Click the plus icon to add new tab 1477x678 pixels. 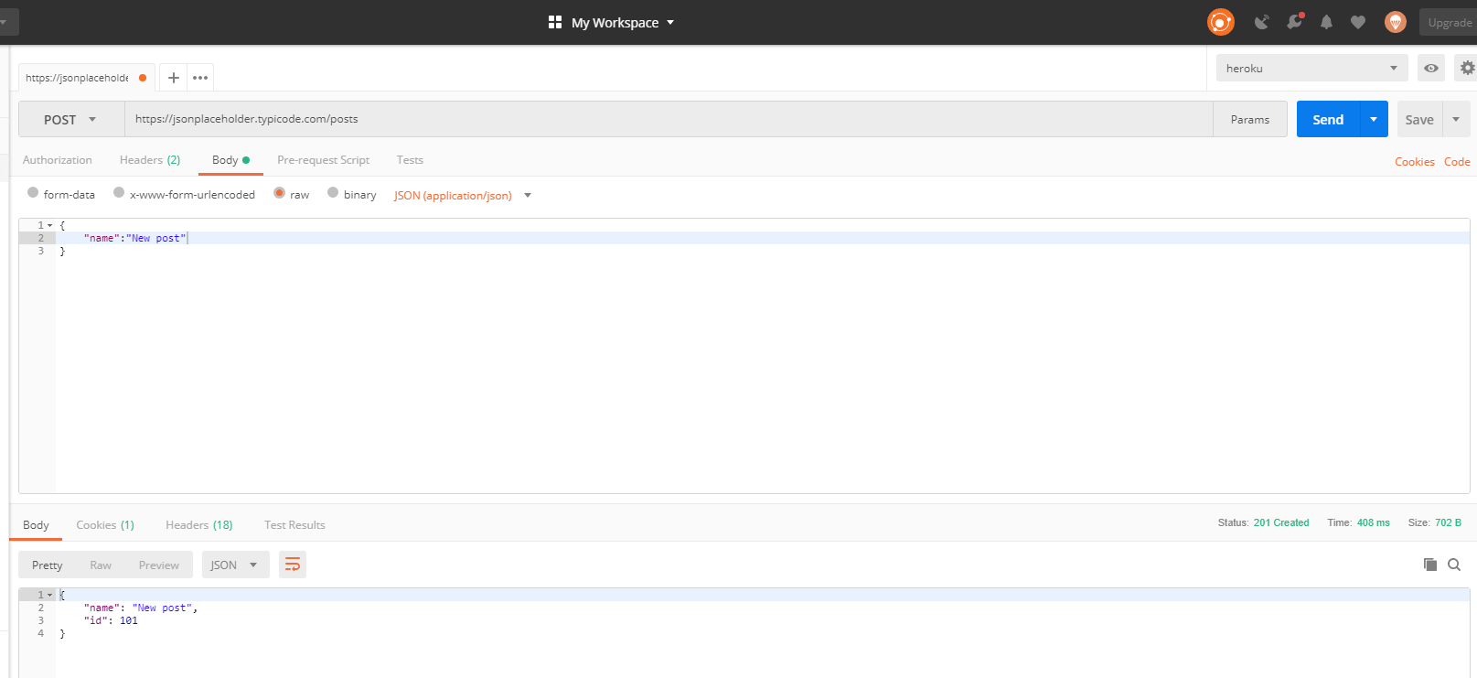[174, 78]
